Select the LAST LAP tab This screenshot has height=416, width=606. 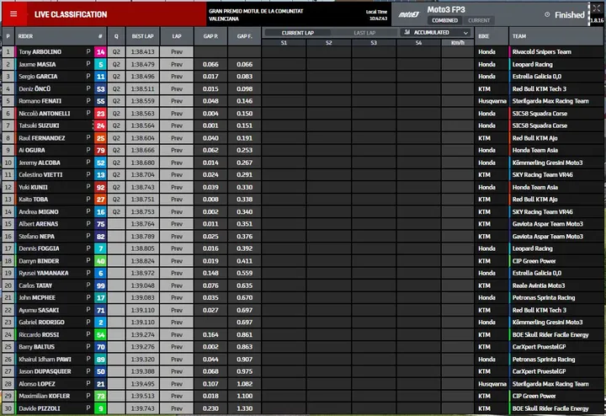[364, 33]
